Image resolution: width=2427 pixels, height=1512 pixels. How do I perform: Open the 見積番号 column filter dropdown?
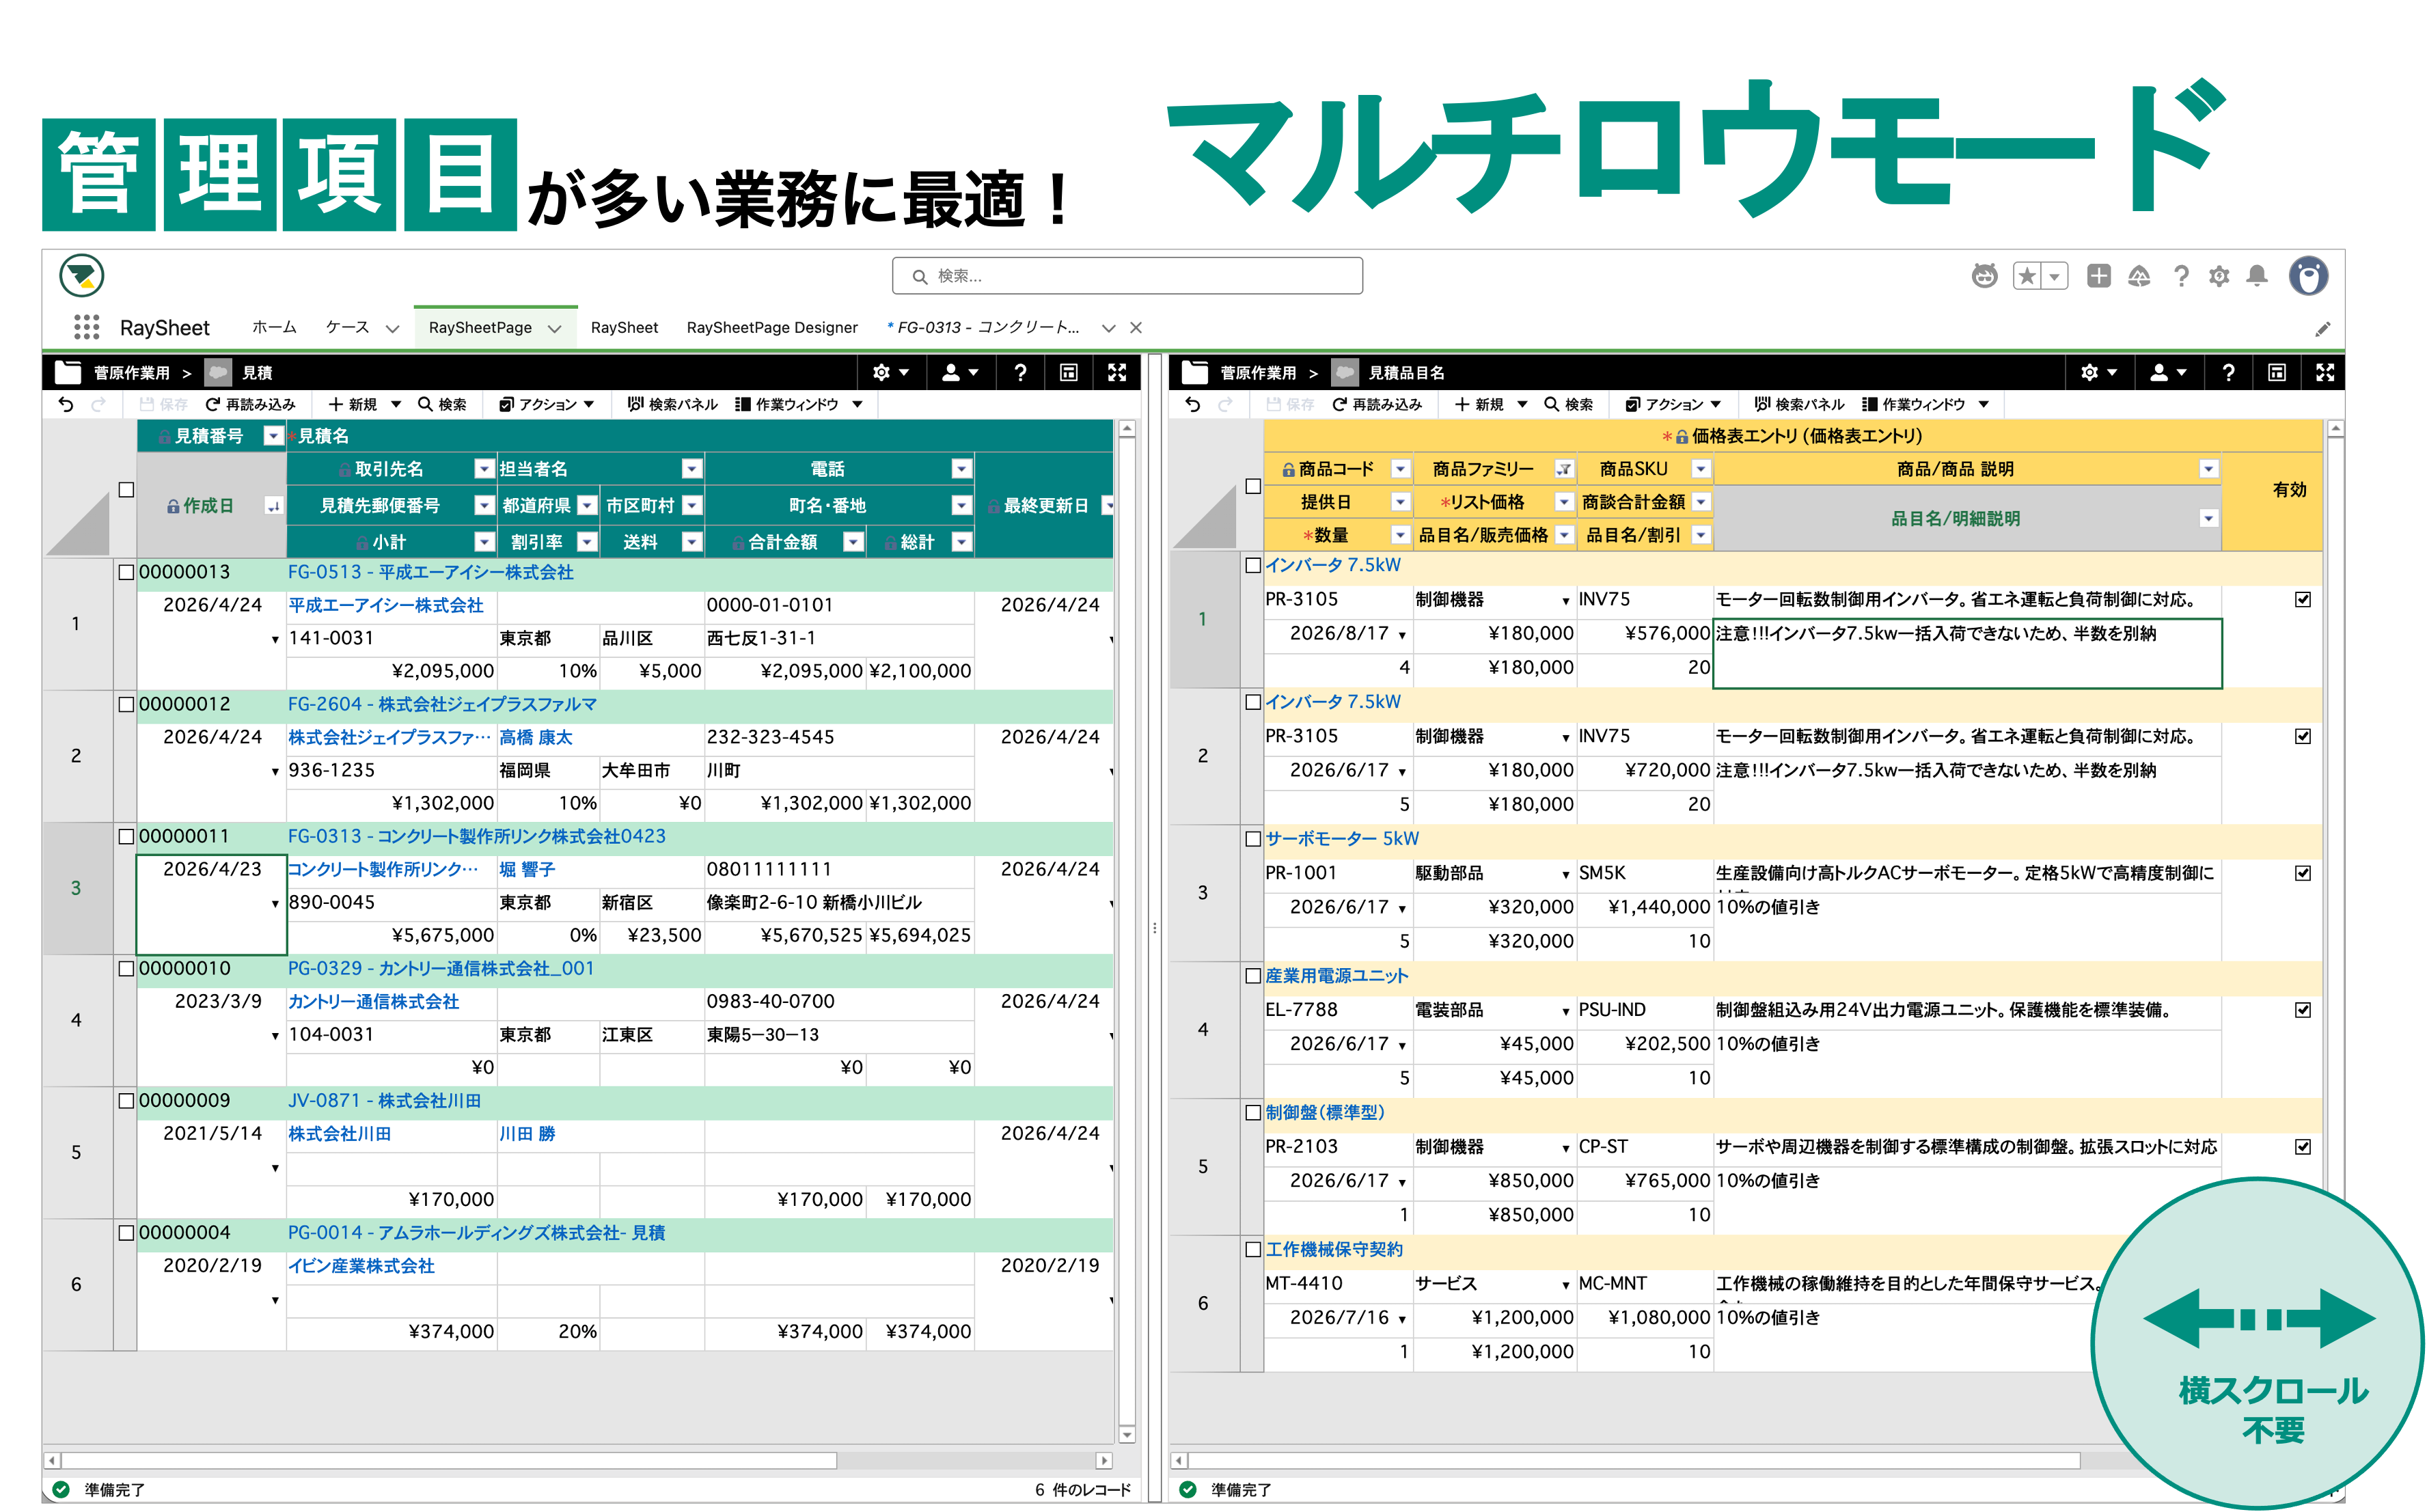273,436
